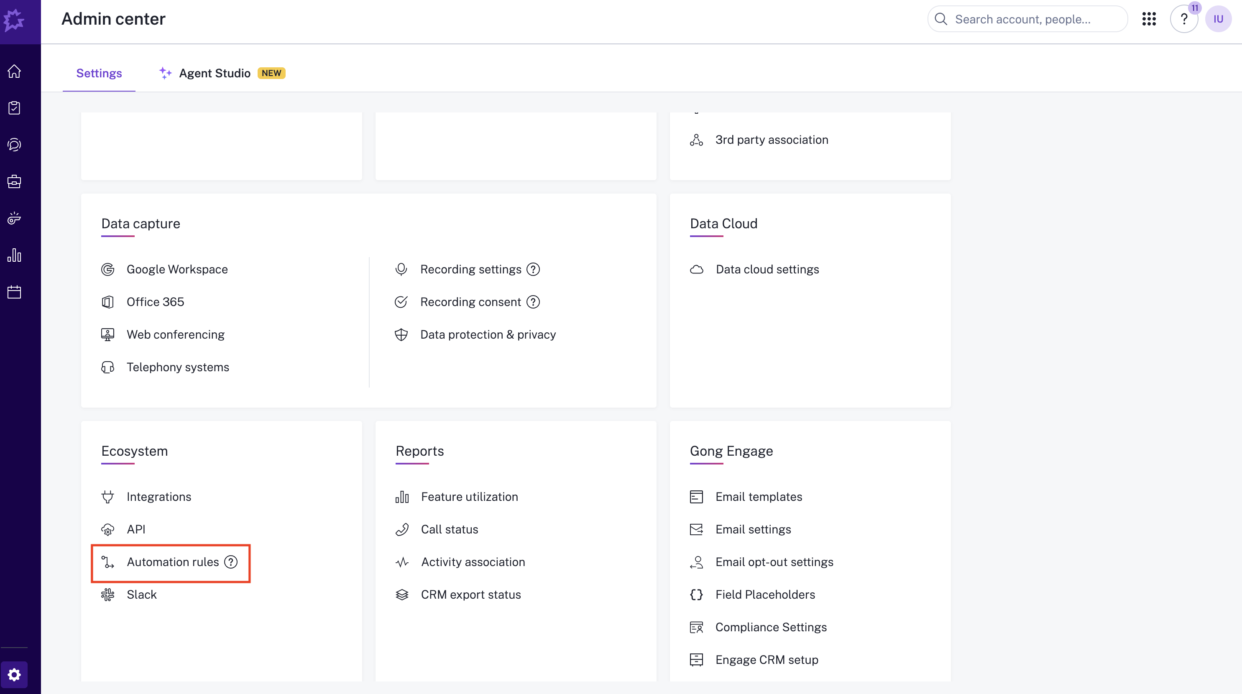This screenshot has width=1242, height=694.
Task: Click the Gong Engage section heading
Action: tap(731, 451)
